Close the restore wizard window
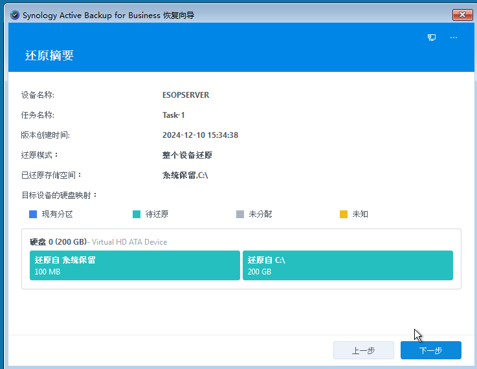 461,15
